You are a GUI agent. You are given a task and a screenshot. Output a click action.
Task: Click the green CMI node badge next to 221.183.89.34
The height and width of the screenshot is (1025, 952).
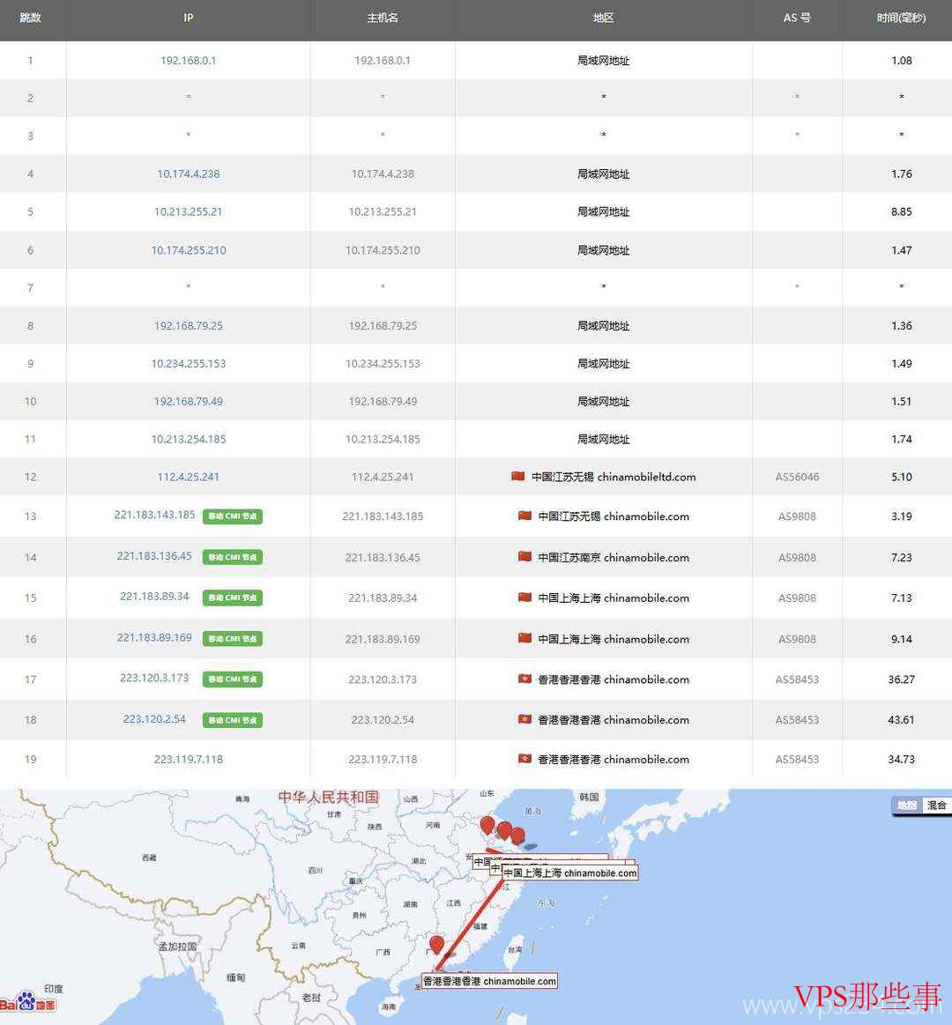(x=232, y=598)
